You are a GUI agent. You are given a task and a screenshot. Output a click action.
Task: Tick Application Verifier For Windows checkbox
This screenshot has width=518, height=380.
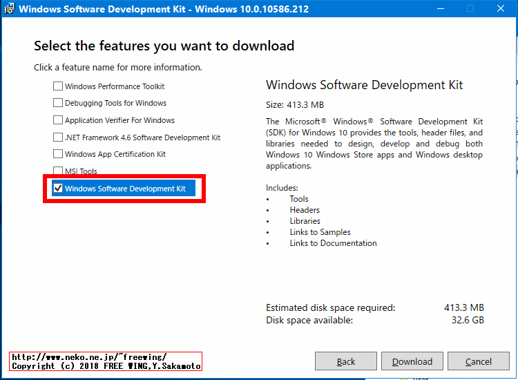click(58, 120)
